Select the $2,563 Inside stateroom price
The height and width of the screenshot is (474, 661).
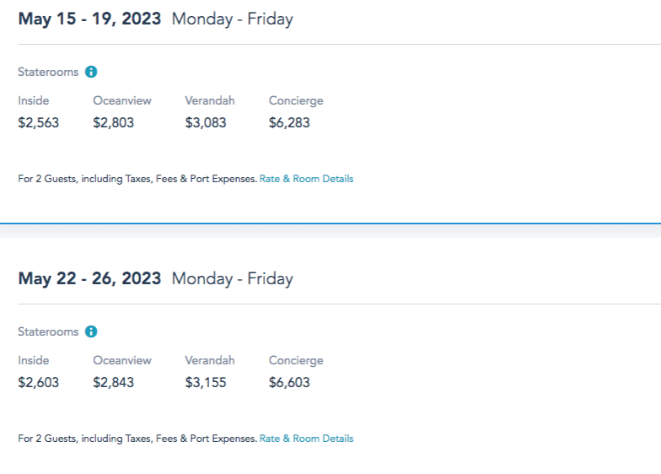(x=39, y=123)
